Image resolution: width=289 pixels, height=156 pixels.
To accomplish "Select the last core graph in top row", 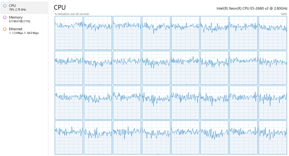I will 272,33.
